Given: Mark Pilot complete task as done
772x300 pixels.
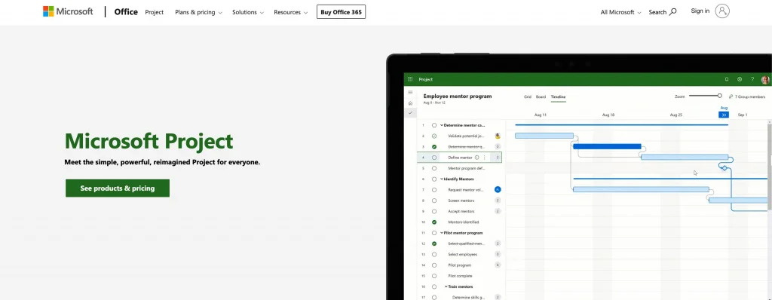Looking at the screenshot, I should 434,276.
